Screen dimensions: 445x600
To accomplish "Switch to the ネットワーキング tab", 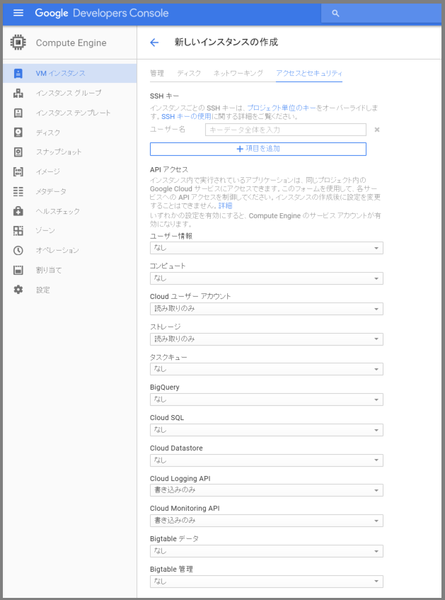I will tap(238, 73).
